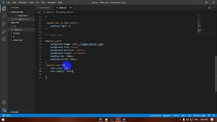The image size is (217, 122).
Task: Click UTF-8 encoding status item
Action: click(x=176, y=116)
